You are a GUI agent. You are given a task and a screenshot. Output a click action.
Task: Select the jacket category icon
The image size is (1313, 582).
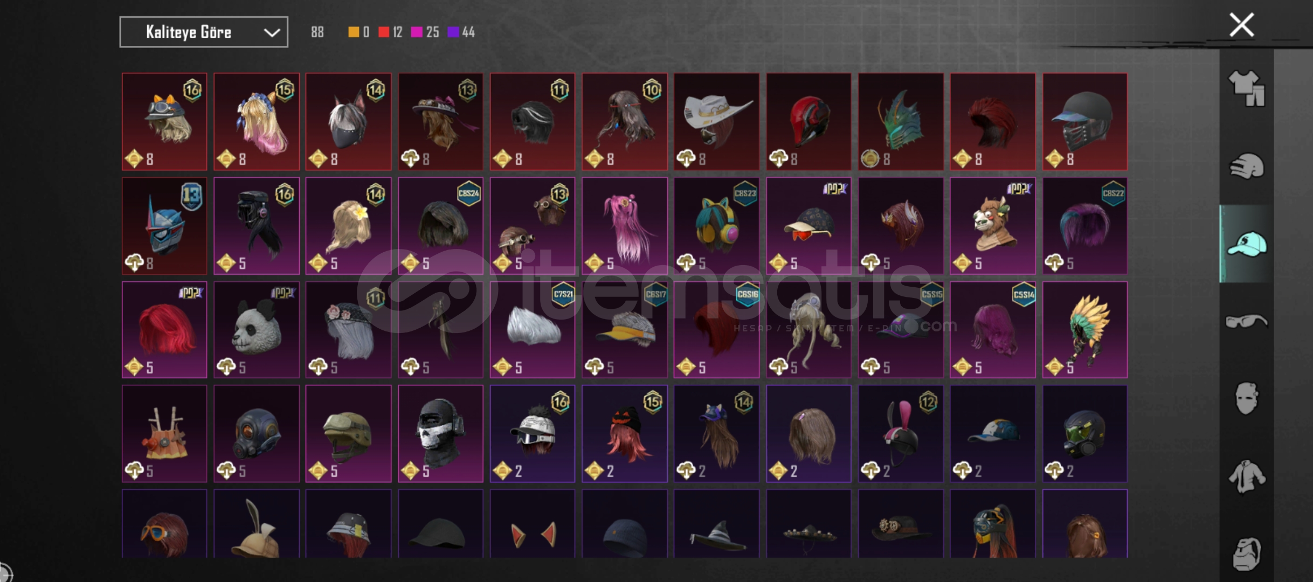point(1247,476)
